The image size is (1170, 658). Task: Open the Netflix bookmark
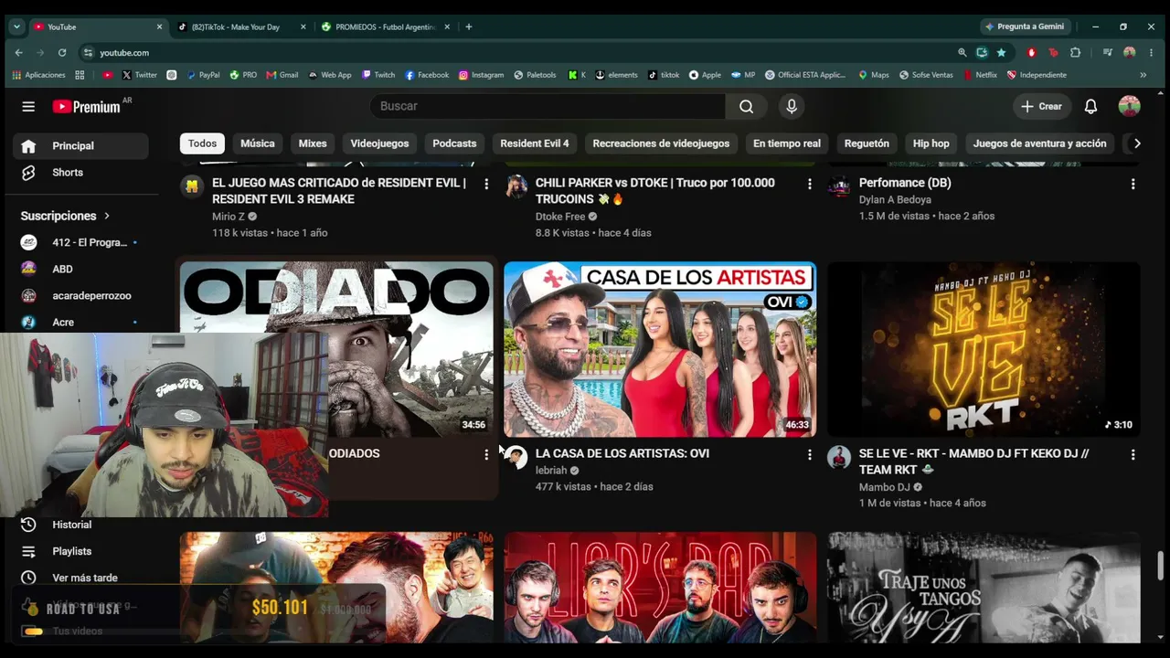pyautogui.click(x=980, y=75)
